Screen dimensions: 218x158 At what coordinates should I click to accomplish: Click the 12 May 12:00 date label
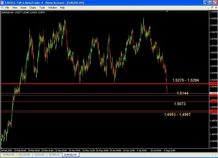[89, 150]
